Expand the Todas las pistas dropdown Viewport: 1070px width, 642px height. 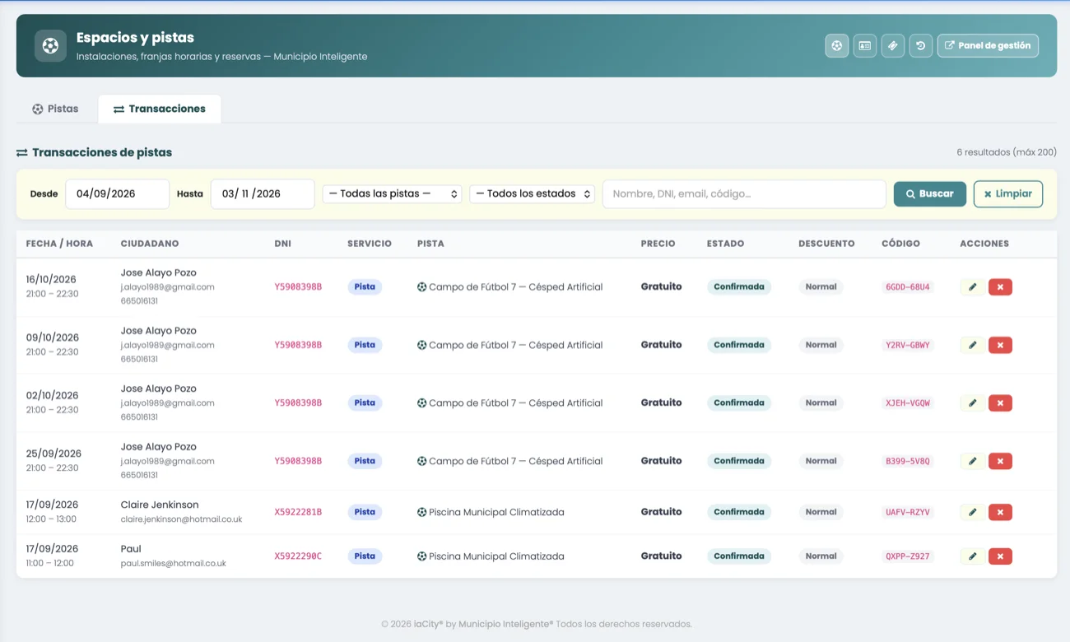click(392, 194)
